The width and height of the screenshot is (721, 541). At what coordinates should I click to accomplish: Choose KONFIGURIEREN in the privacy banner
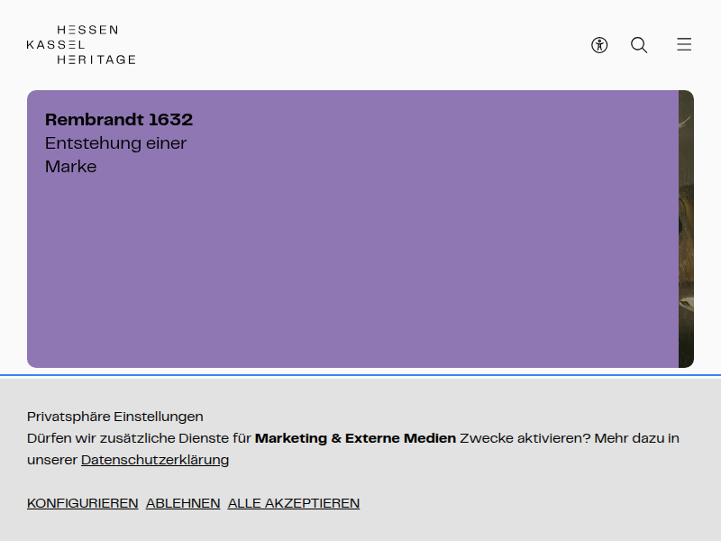click(x=83, y=503)
